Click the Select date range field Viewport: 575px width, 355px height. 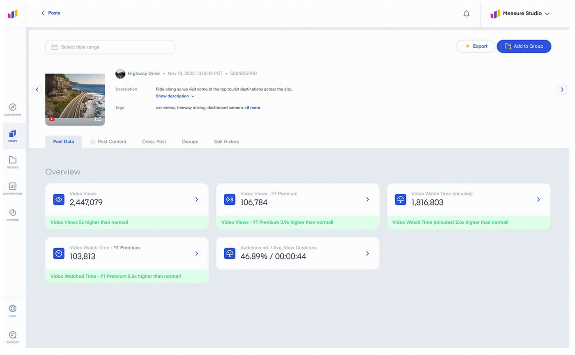coord(110,47)
